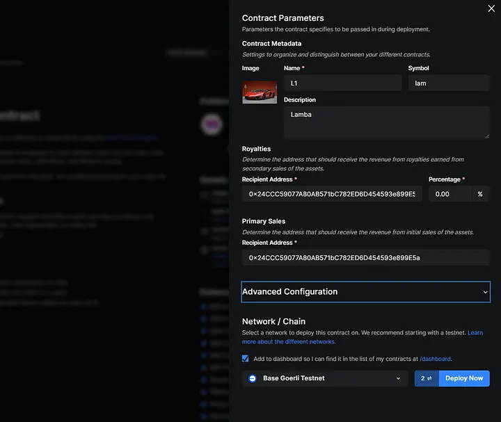Focus the Symbol input field
The height and width of the screenshot is (422, 501).
[x=448, y=83]
